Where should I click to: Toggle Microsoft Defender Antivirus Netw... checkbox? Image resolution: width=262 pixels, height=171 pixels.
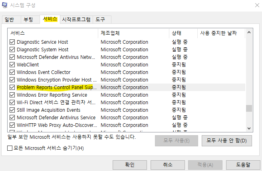click(x=12, y=57)
